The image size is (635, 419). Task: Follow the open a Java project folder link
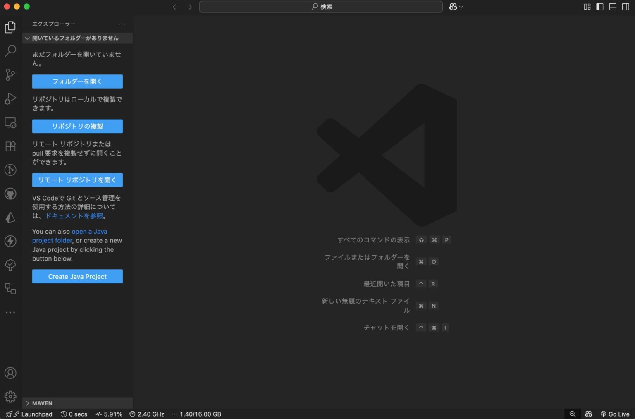(x=89, y=231)
